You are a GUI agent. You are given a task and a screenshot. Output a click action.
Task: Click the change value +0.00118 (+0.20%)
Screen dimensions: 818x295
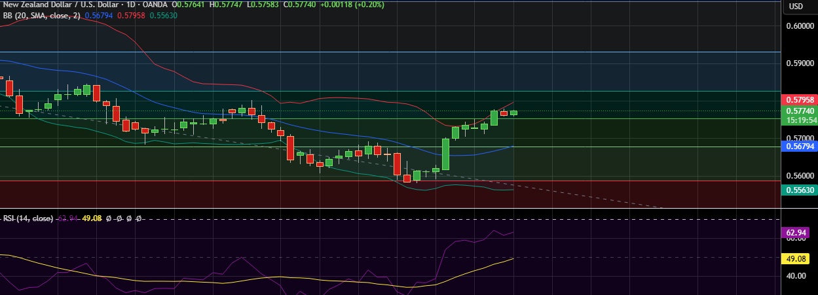pos(352,5)
